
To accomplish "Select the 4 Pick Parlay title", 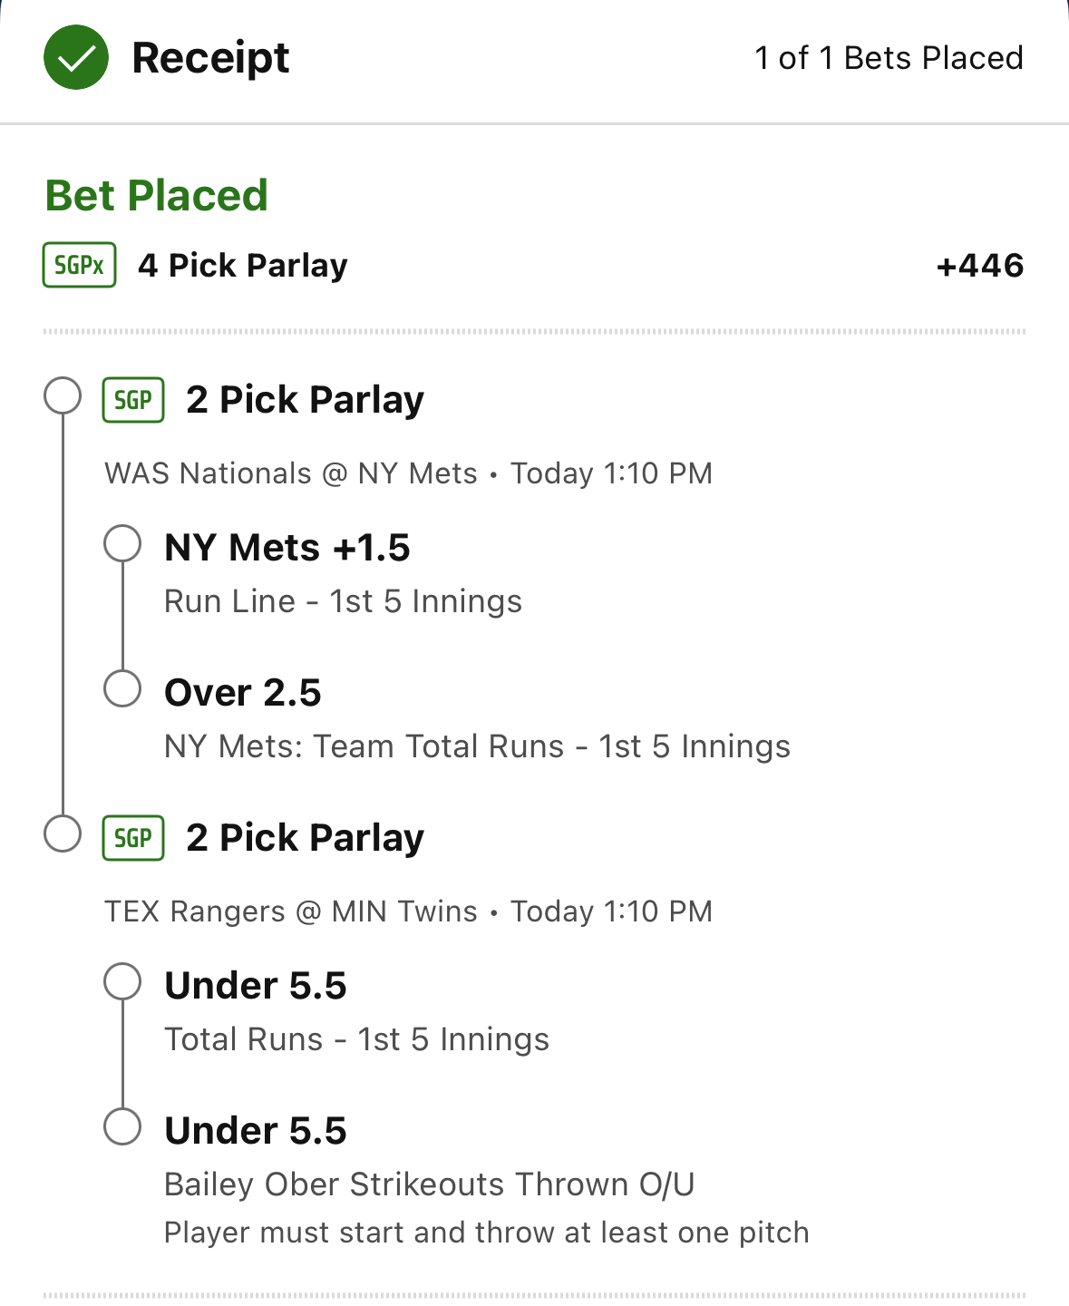I will [x=243, y=266].
